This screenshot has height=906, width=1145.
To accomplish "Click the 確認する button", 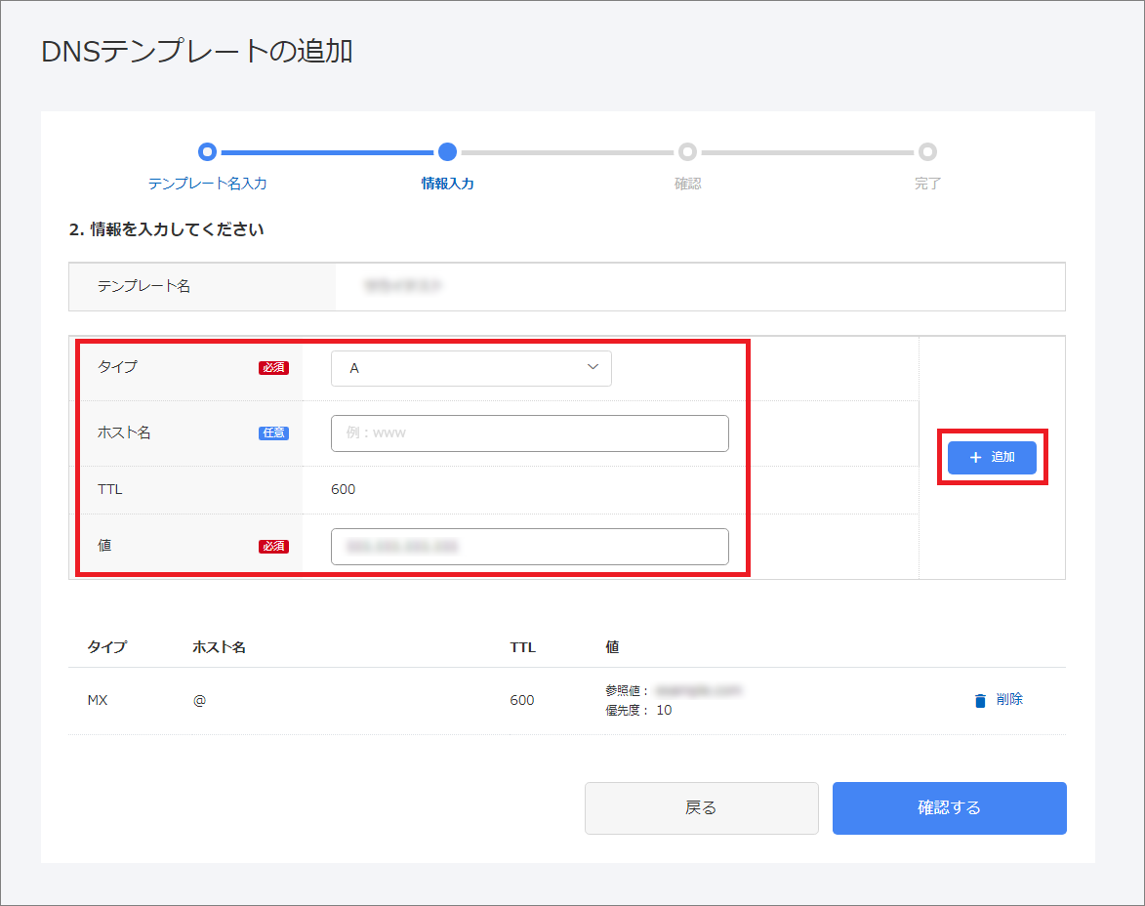I will (950, 807).
